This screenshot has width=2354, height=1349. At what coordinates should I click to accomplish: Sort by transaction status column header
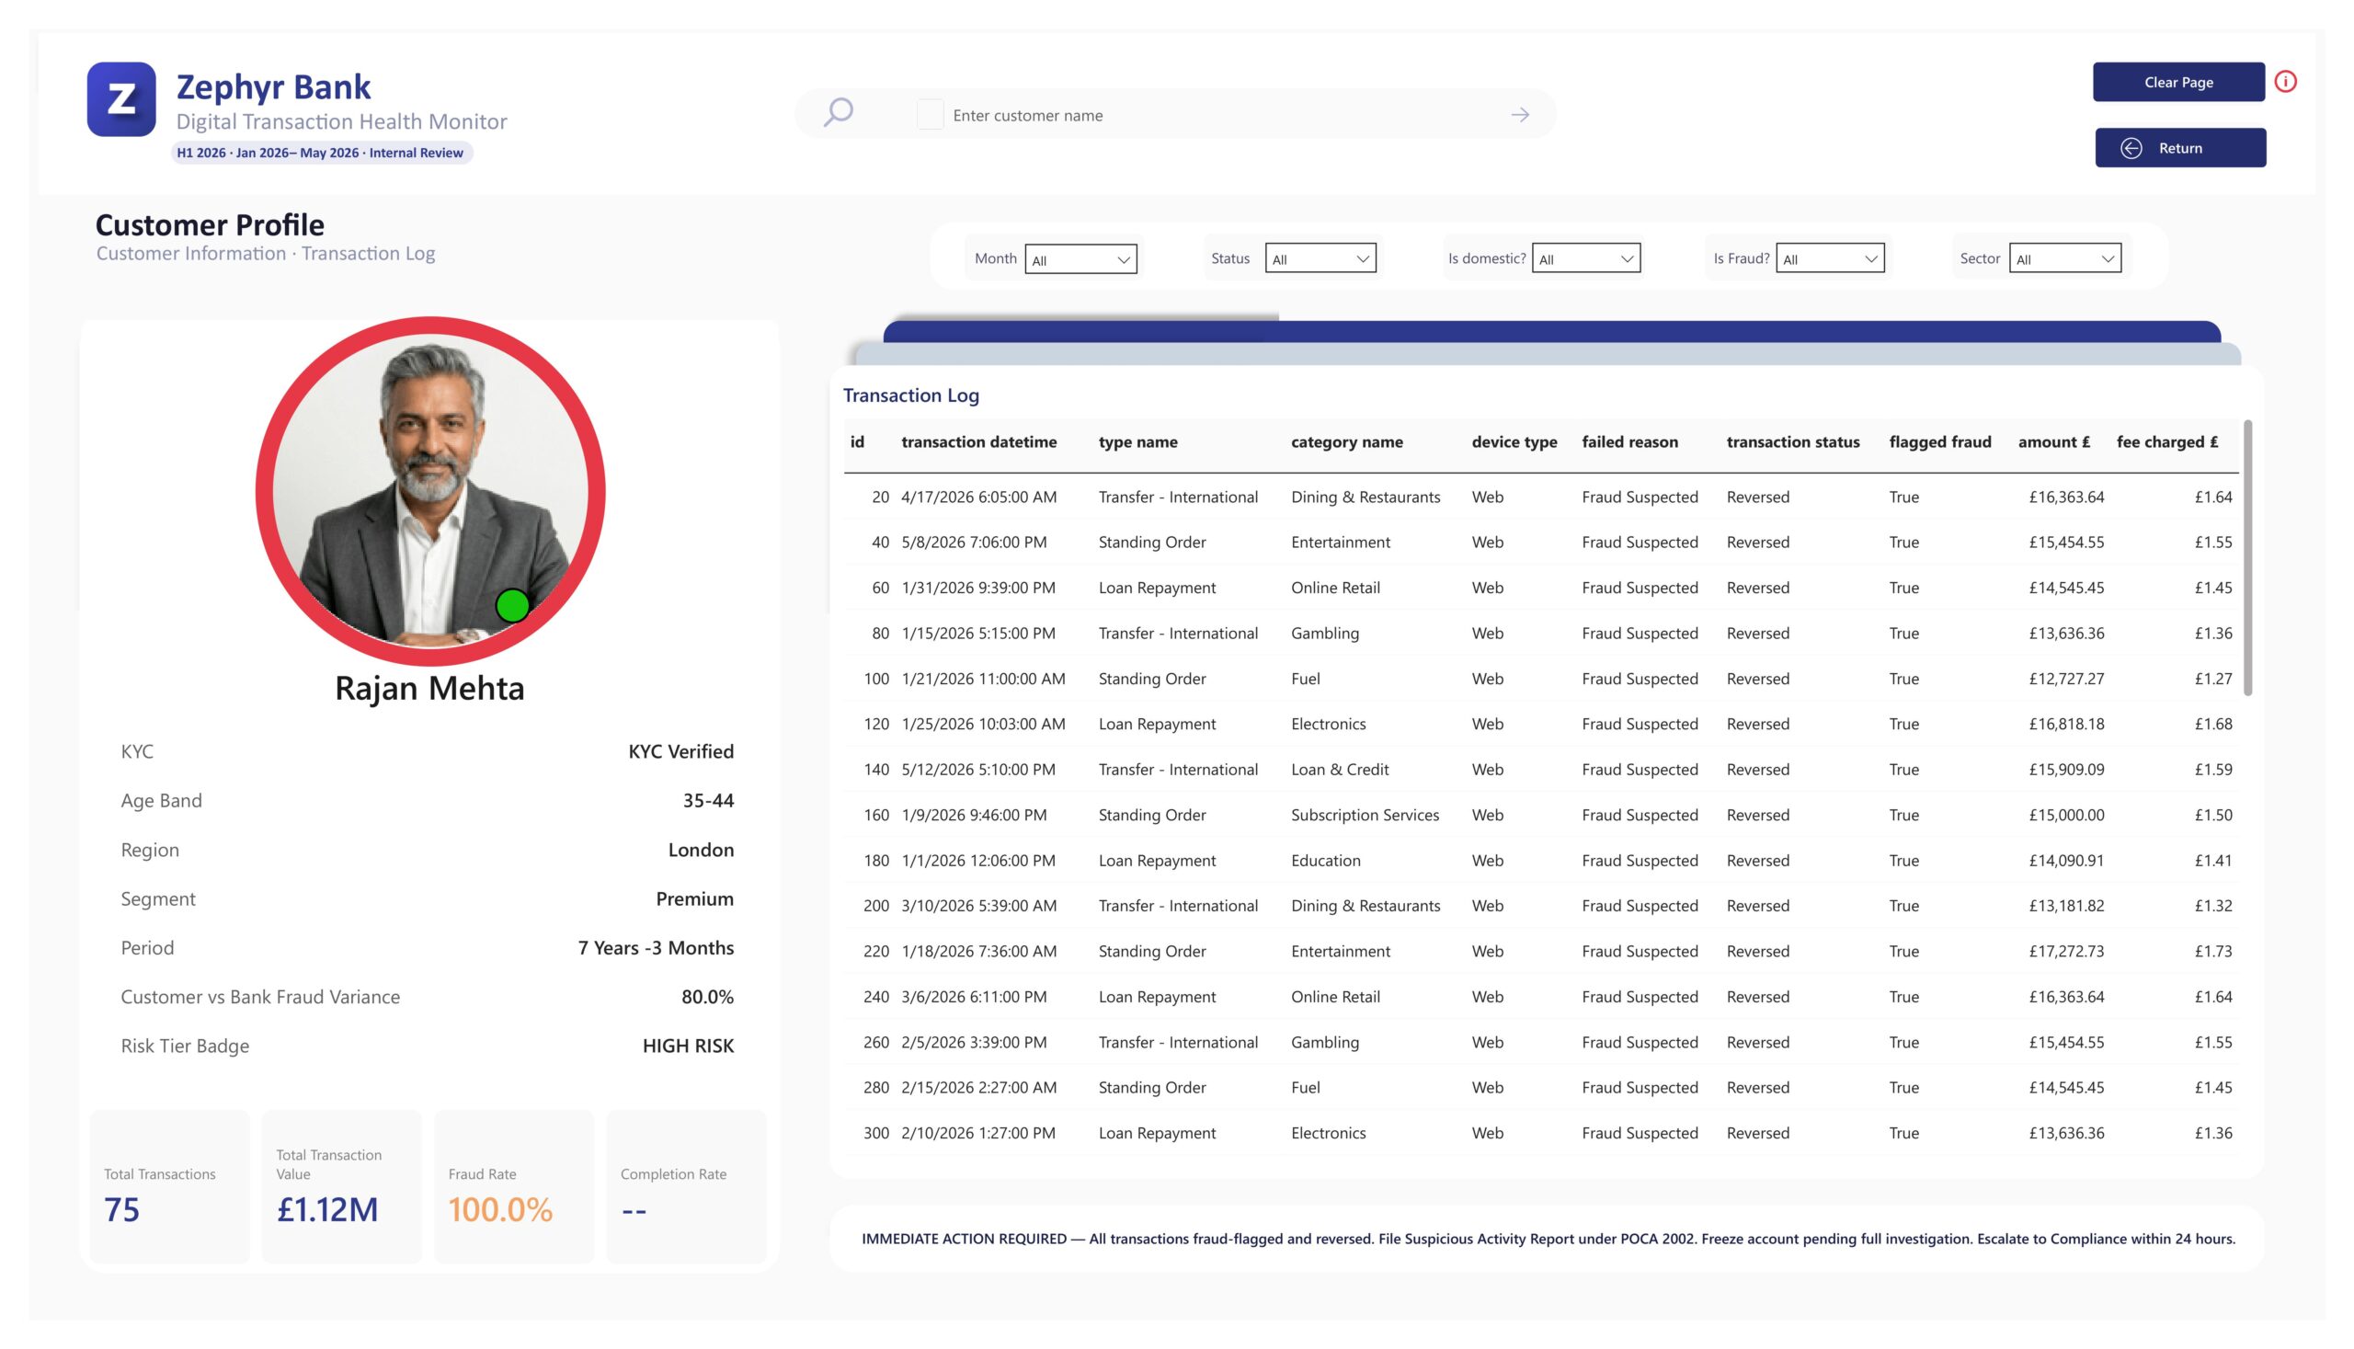[x=1792, y=442]
